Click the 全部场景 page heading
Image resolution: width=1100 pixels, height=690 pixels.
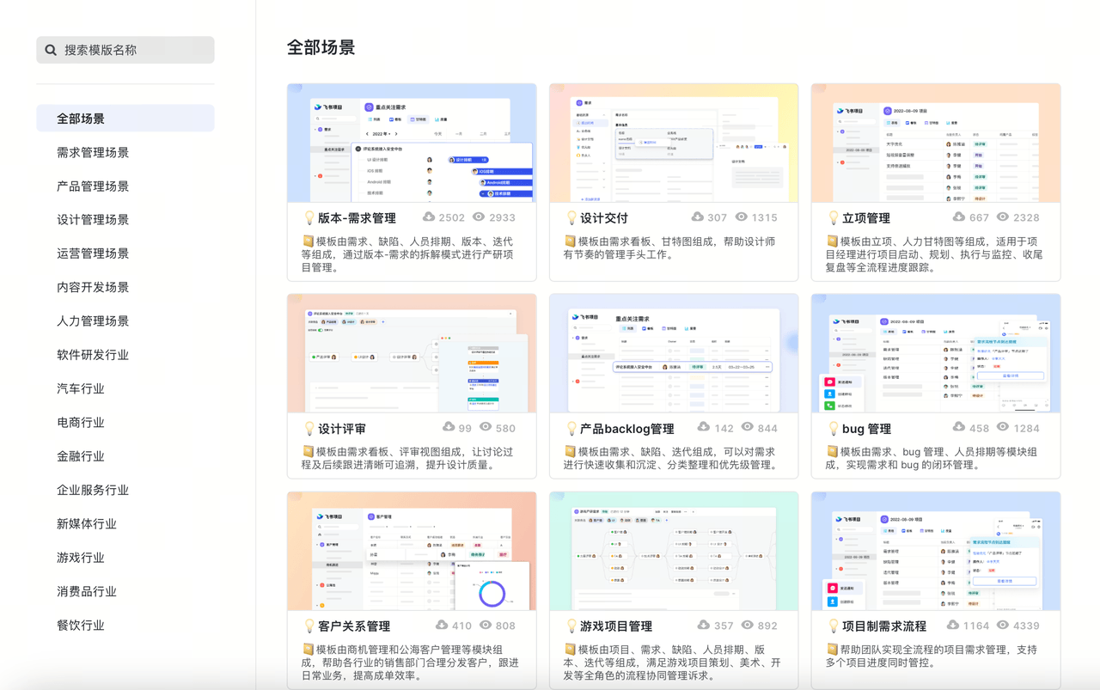[321, 47]
